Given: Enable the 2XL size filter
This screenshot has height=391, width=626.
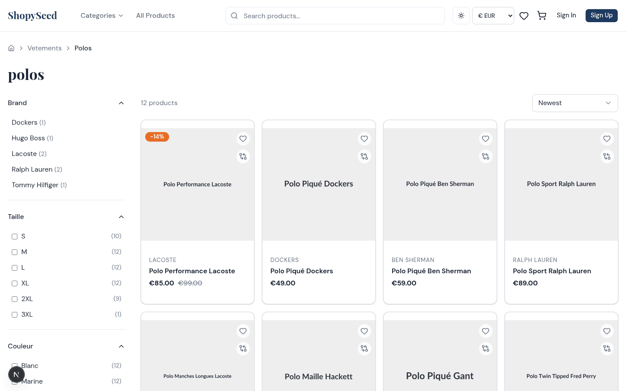Looking at the screenshot, I should click(x=14, y=299).
